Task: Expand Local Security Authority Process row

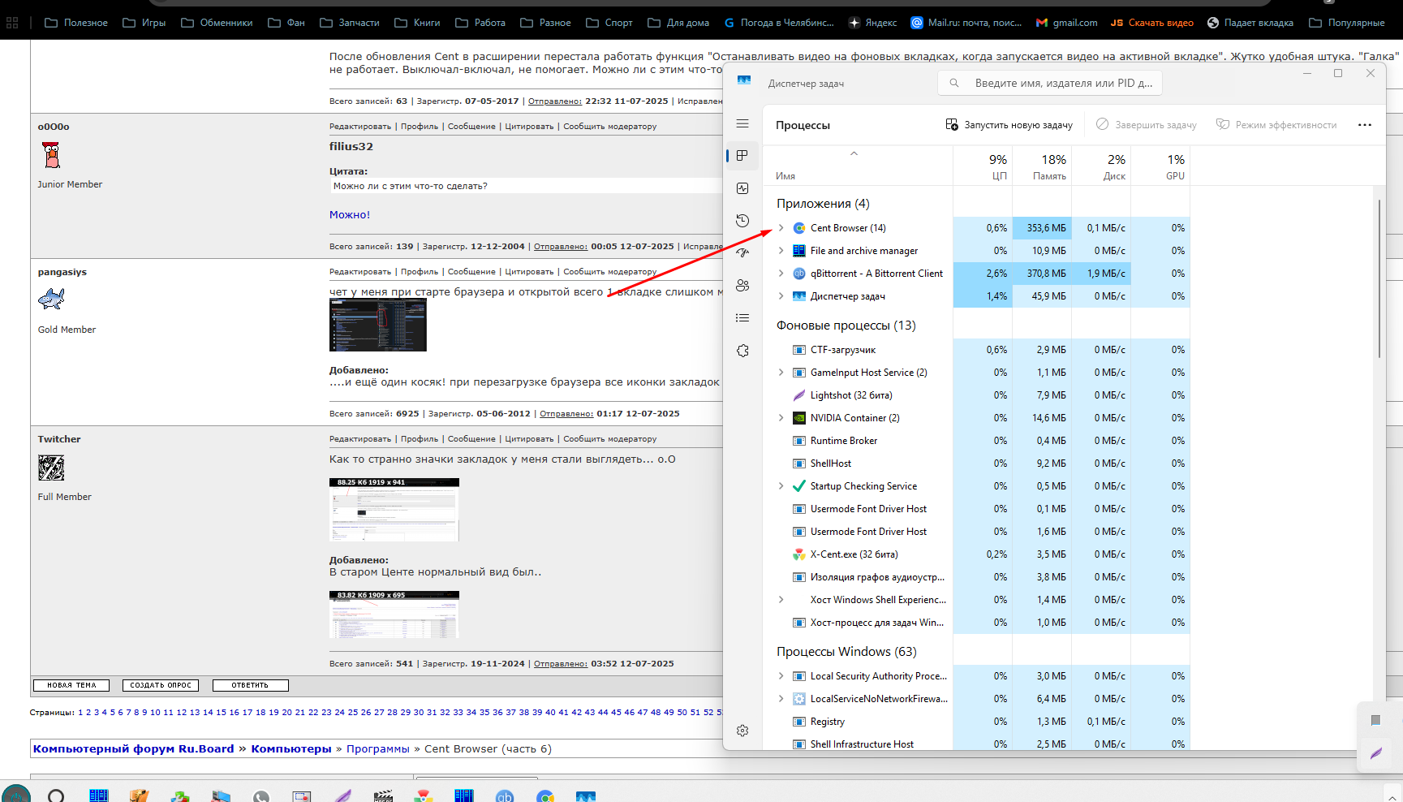Action: pos(781,676)
